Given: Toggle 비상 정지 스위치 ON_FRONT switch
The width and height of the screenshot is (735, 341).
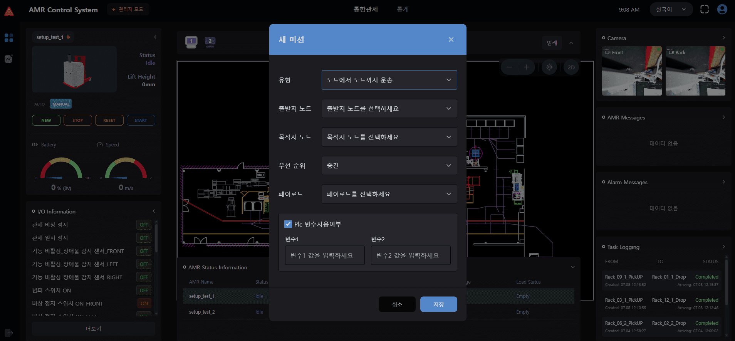Looking at the screenshot, I should point(144,303).
